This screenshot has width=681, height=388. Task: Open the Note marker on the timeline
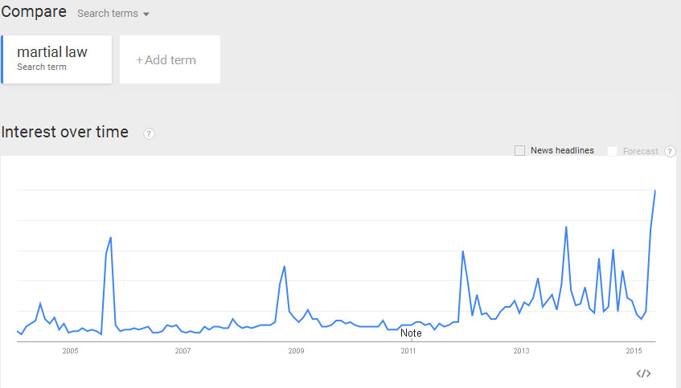411,333
